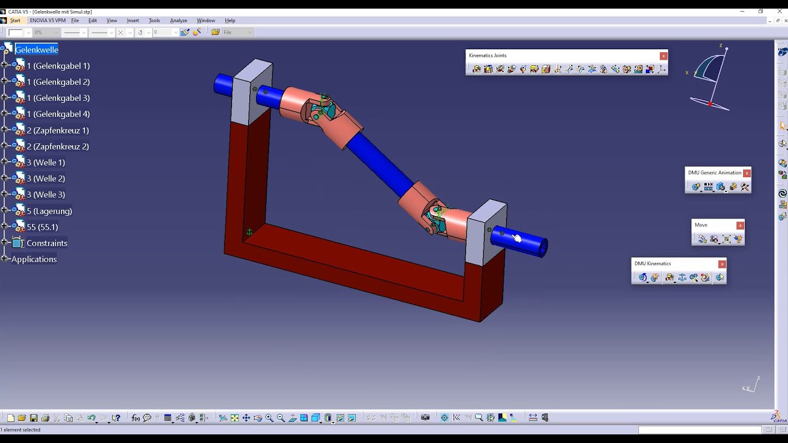Click the transparency 0% dropdown field
Image resolution: width=788 pixels, height=443 pixels.
coord(46,32)
